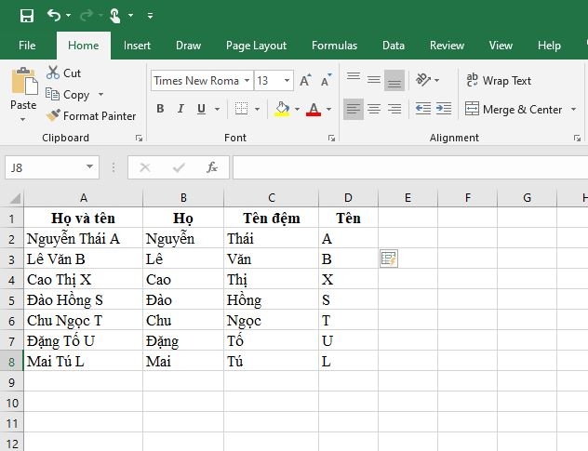Open the Help tab
The width and height of the screenshot is (588, 451).
(549, 46)
